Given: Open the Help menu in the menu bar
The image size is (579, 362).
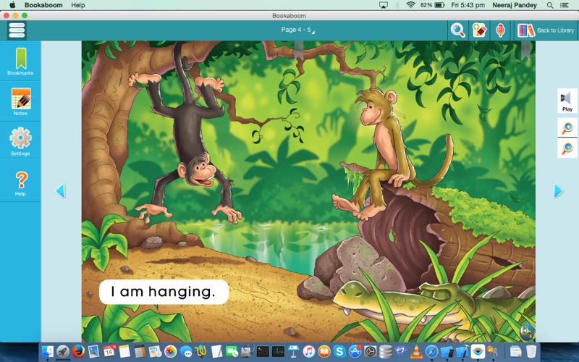Looking at the screenshot, I should (78, 5).
